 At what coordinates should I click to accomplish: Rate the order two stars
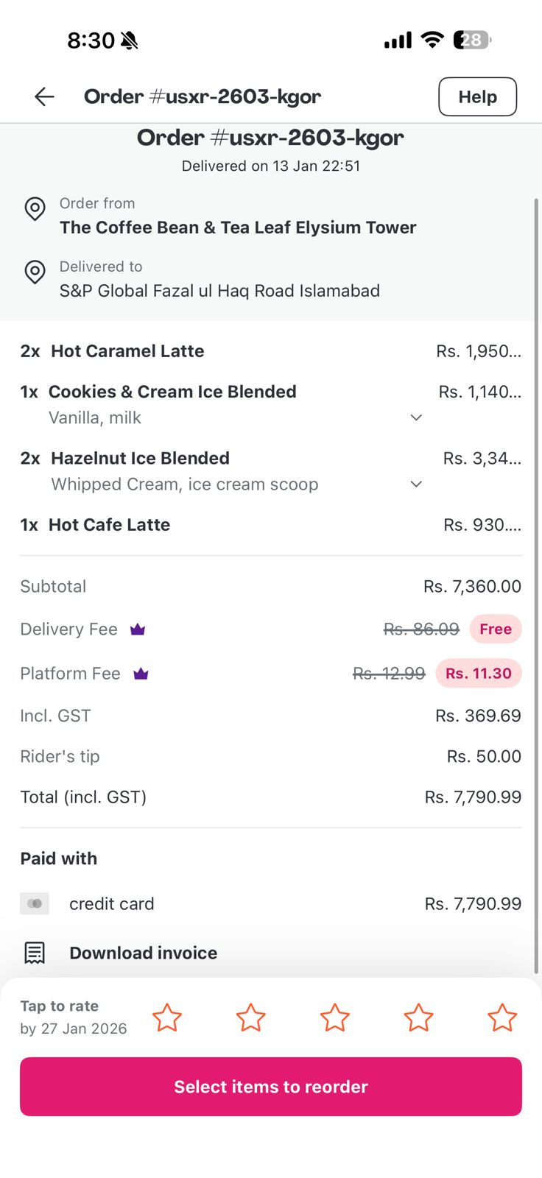(250, 1017)
